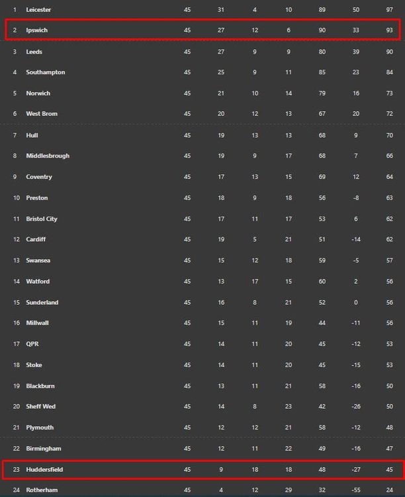Click on Southampton in the table

click(x=45, y=72)
